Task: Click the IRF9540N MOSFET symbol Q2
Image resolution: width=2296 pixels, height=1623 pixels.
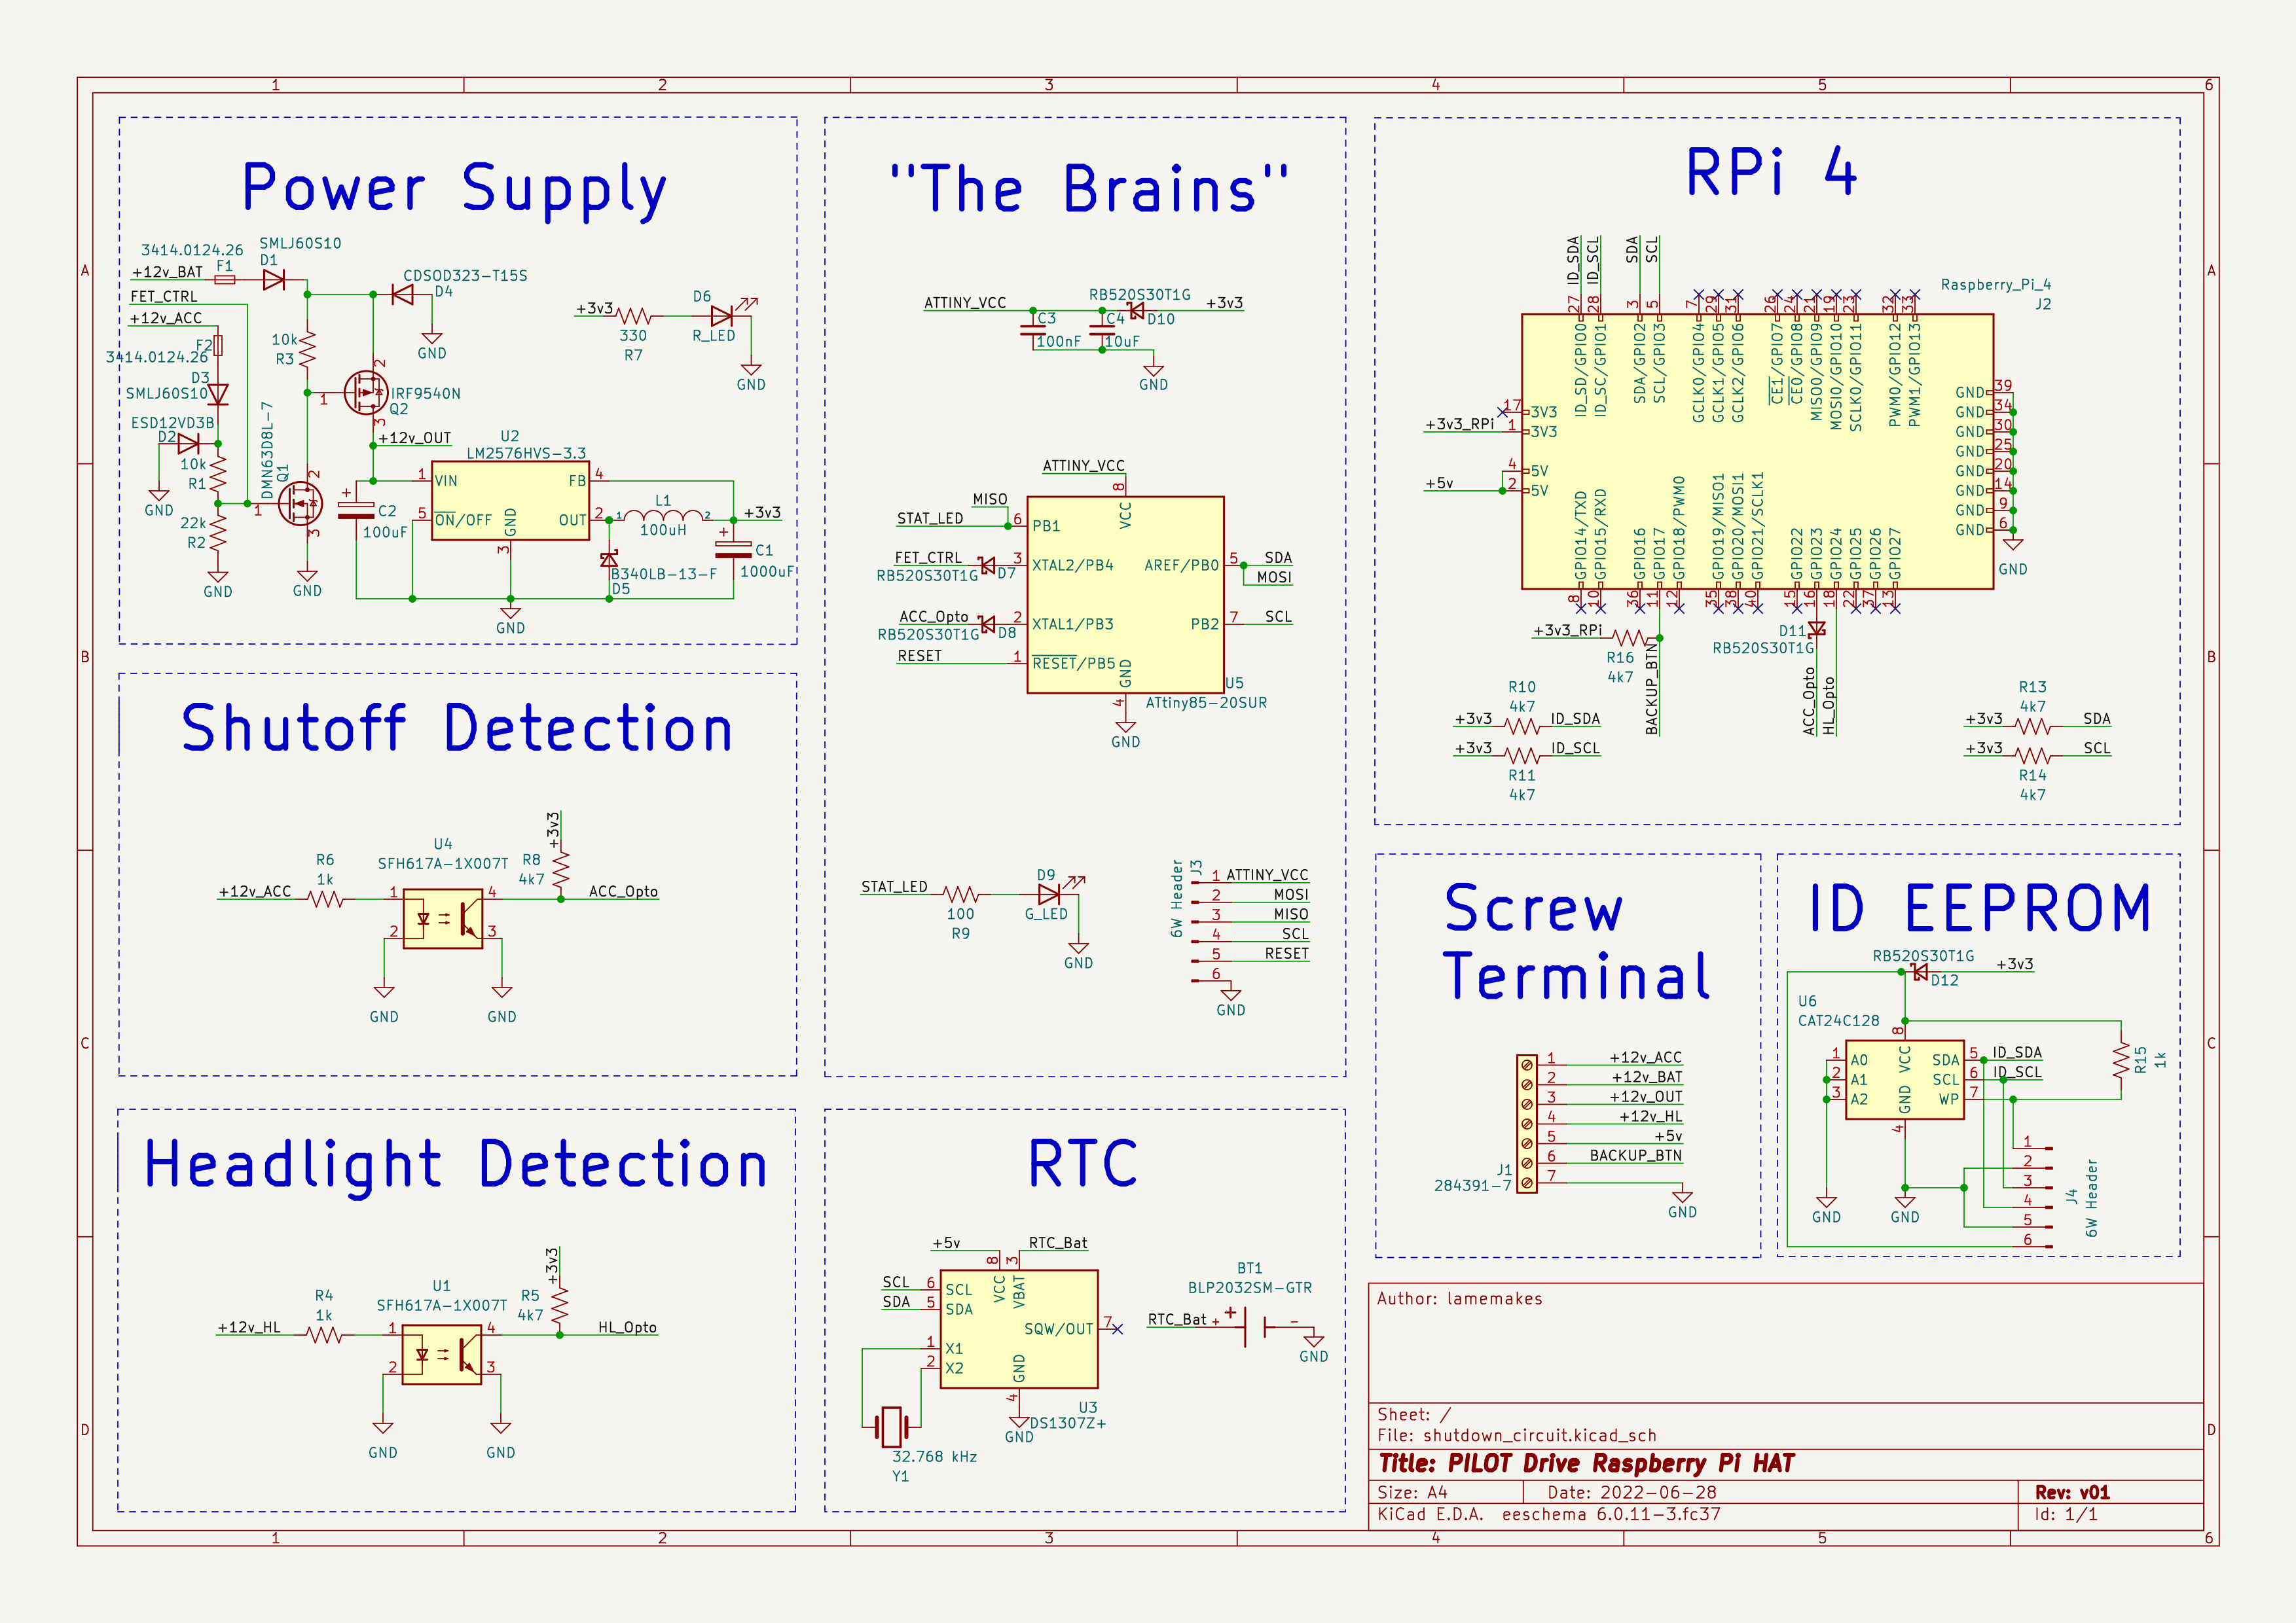Action: pos(366,393)
